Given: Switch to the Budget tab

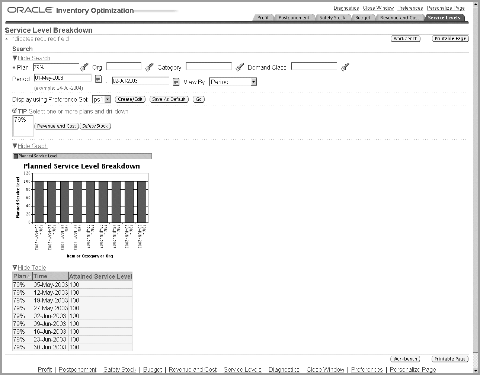Looking at the screenshot, I should click(x=362, y=17).
